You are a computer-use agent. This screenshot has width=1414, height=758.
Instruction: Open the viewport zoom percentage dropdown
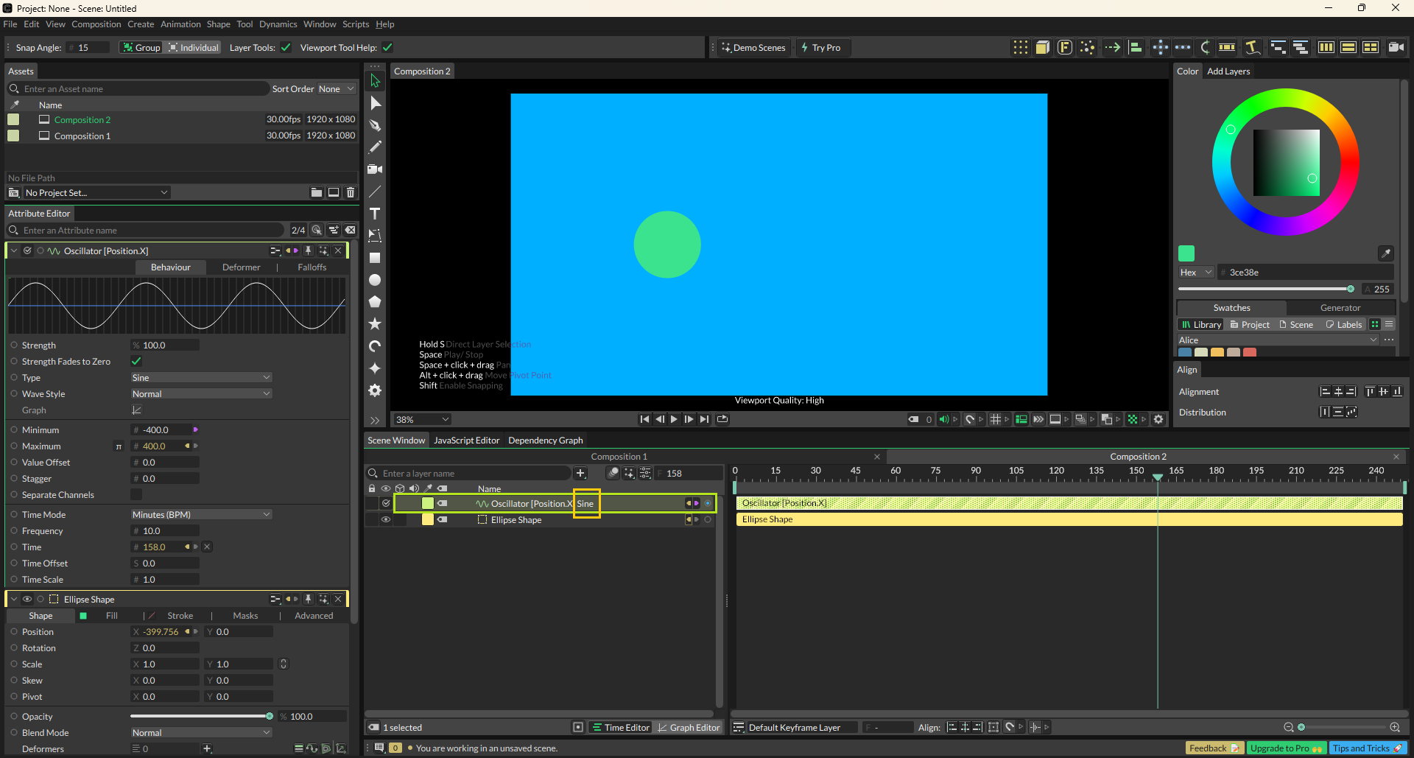point(422,420)
